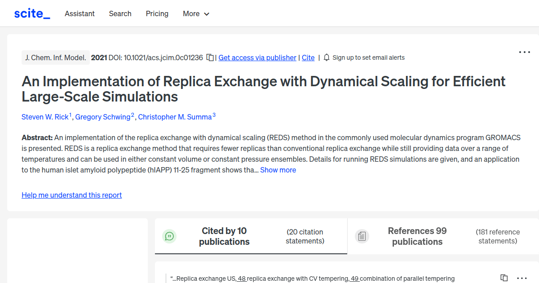The width and height of the screenshot is (539, 283).
Task: Switch to the References 99 publications tab
Action: coord(417,236)
